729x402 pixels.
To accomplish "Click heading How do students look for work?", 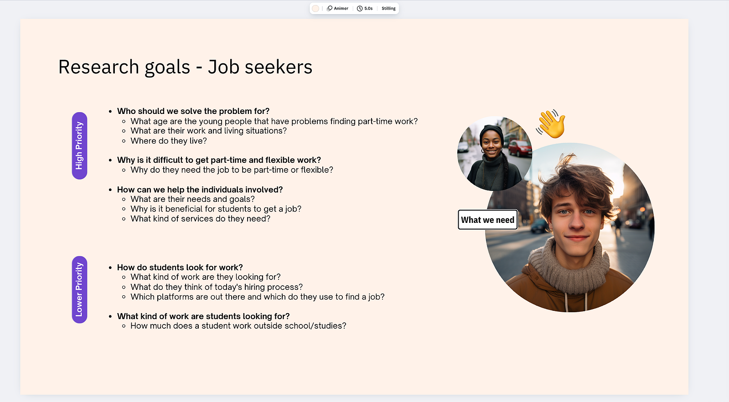I will (180, 268).
